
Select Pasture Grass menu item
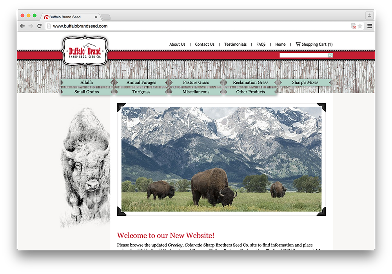click(196, 82)
